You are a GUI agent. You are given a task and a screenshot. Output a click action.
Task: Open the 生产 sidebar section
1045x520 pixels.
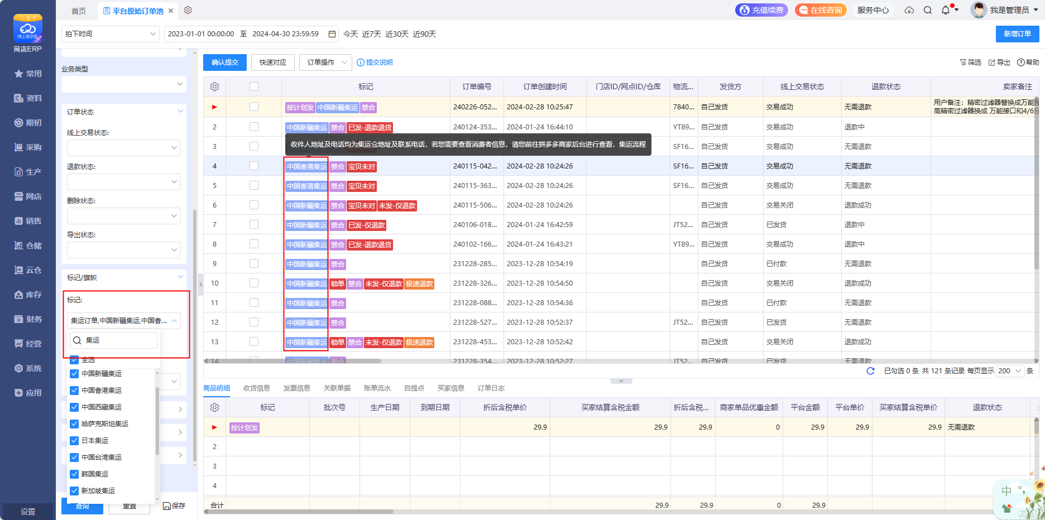(x=28, y=172)
